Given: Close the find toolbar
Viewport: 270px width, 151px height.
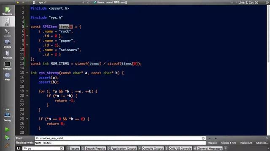Looking at the screenshot, I should coord(267,138).
